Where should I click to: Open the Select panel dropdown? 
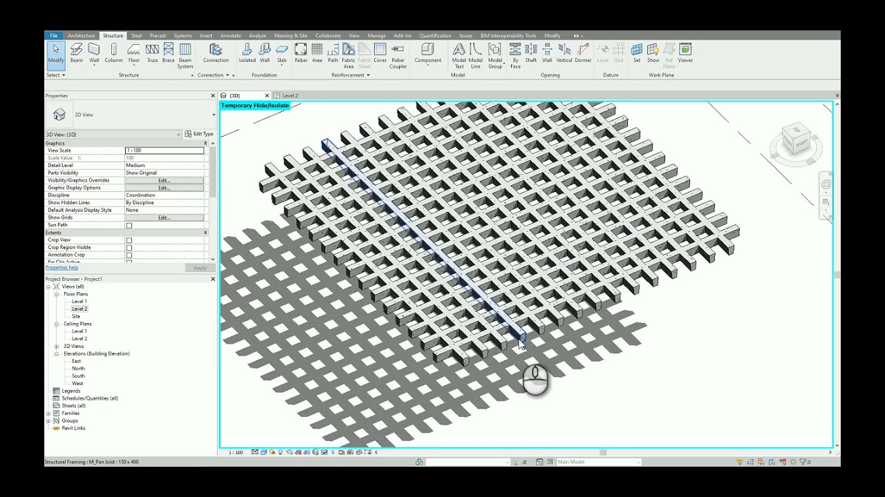(56, 75)
